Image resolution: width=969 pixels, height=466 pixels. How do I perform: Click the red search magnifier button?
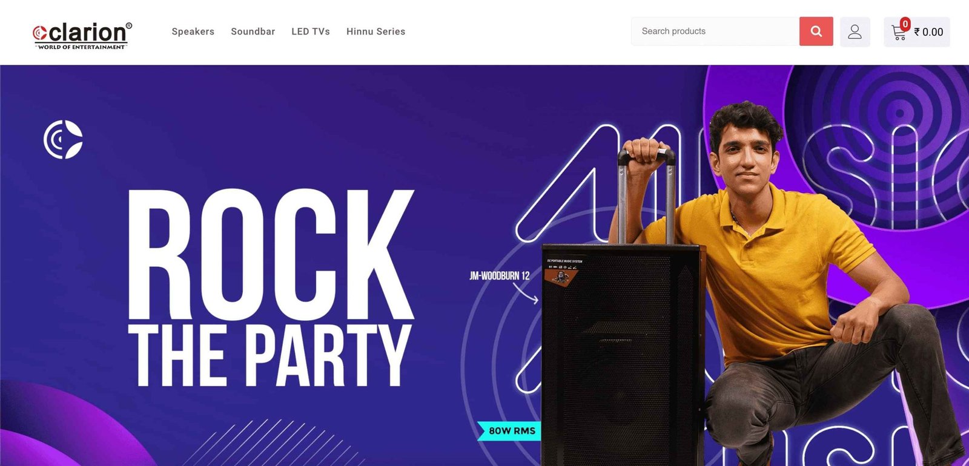coord(816,31)
